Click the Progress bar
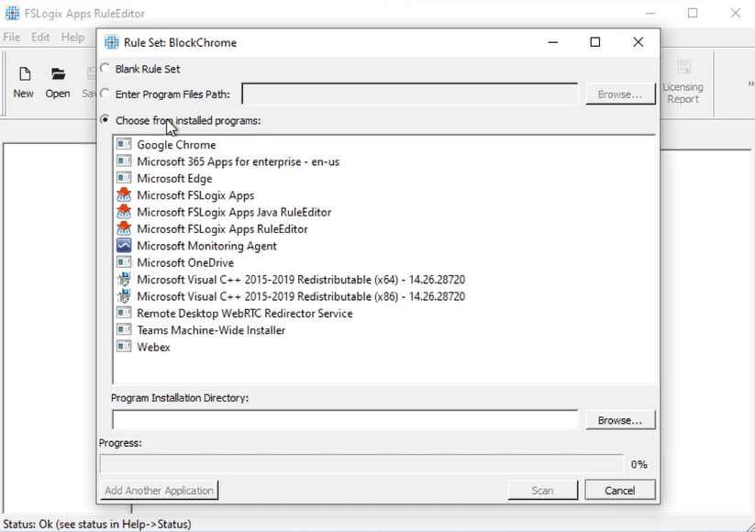Screen dimensions: 755x532 pos(361,464)
